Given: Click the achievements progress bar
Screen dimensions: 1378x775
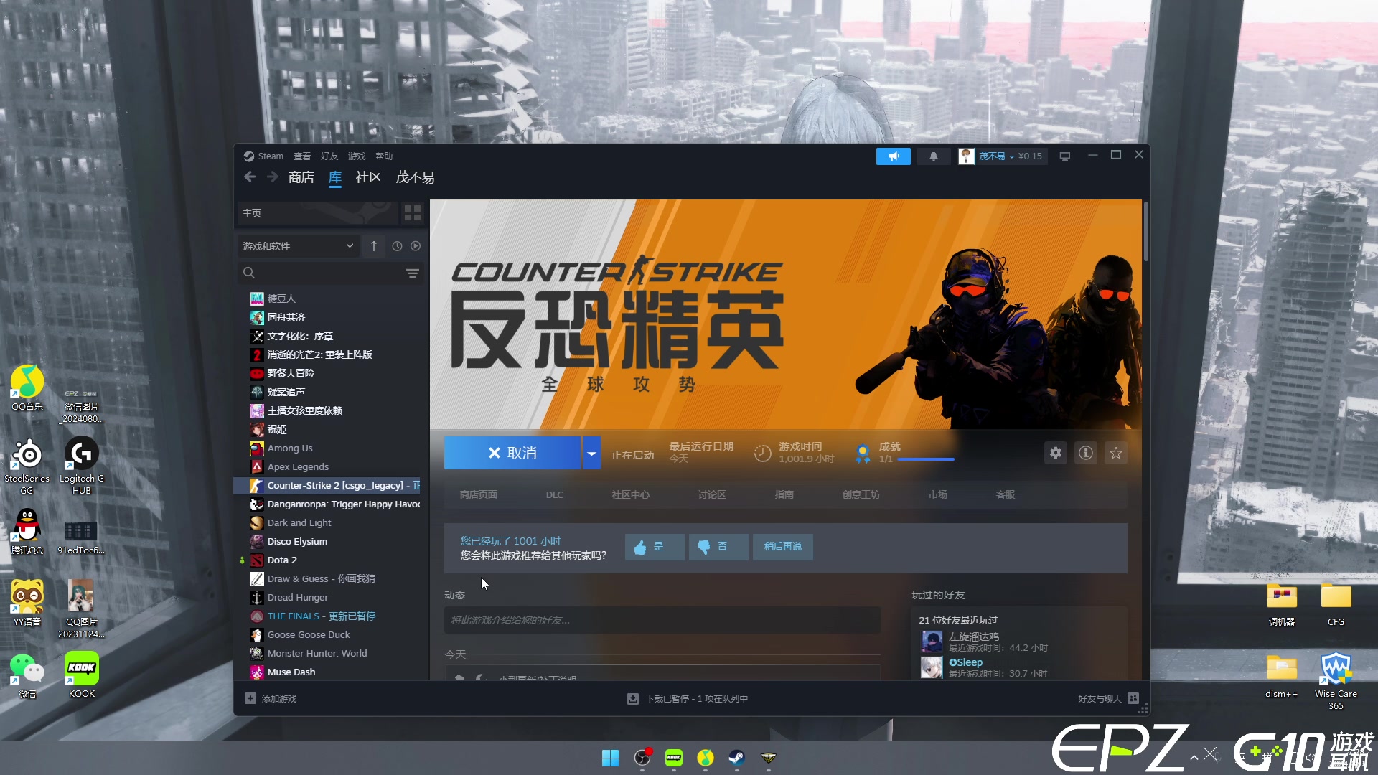Looking at the screenshot, I should tap(926, 459).
